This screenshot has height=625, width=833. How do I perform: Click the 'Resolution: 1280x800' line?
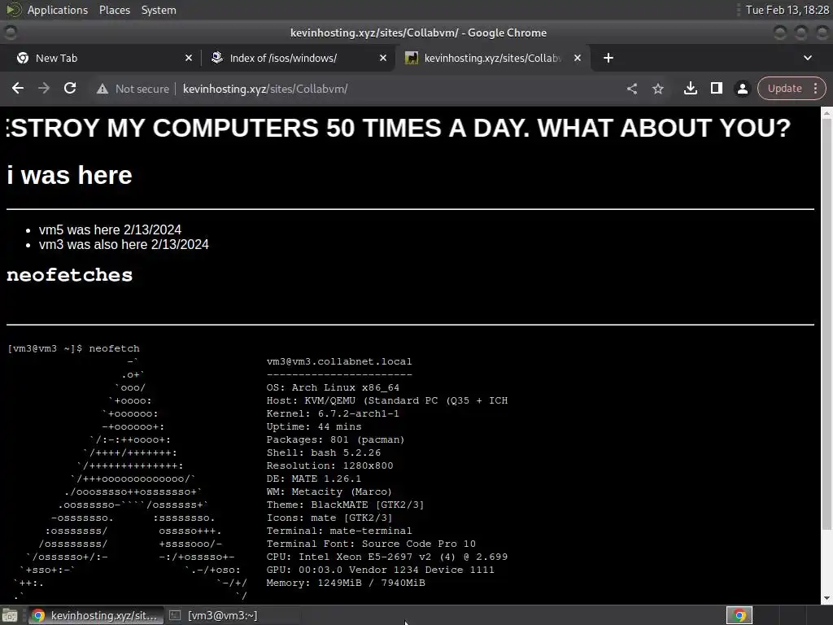click(329, 465)
